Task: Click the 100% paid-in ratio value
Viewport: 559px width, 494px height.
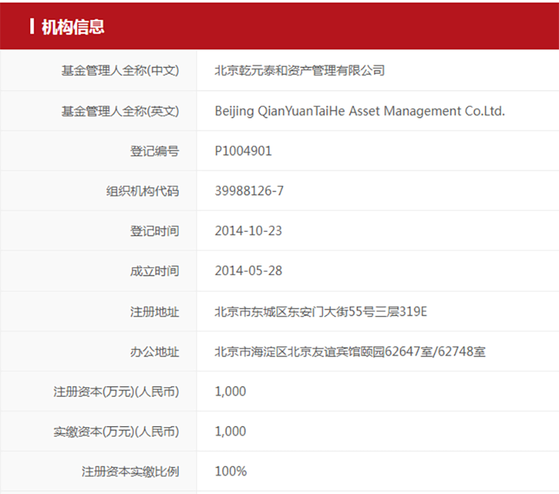Action: click(x=231, y=472)
